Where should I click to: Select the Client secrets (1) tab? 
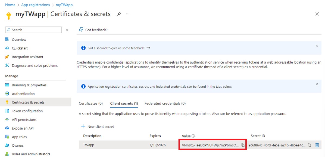[x=124, y=103]
